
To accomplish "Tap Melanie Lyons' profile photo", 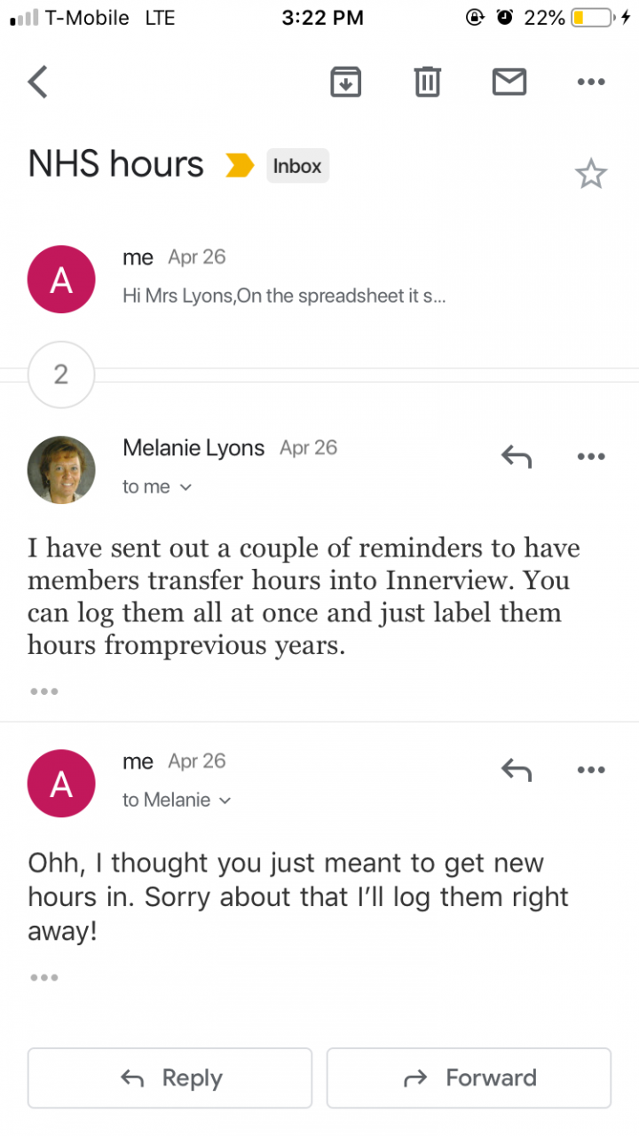I will tap(61, 469).
